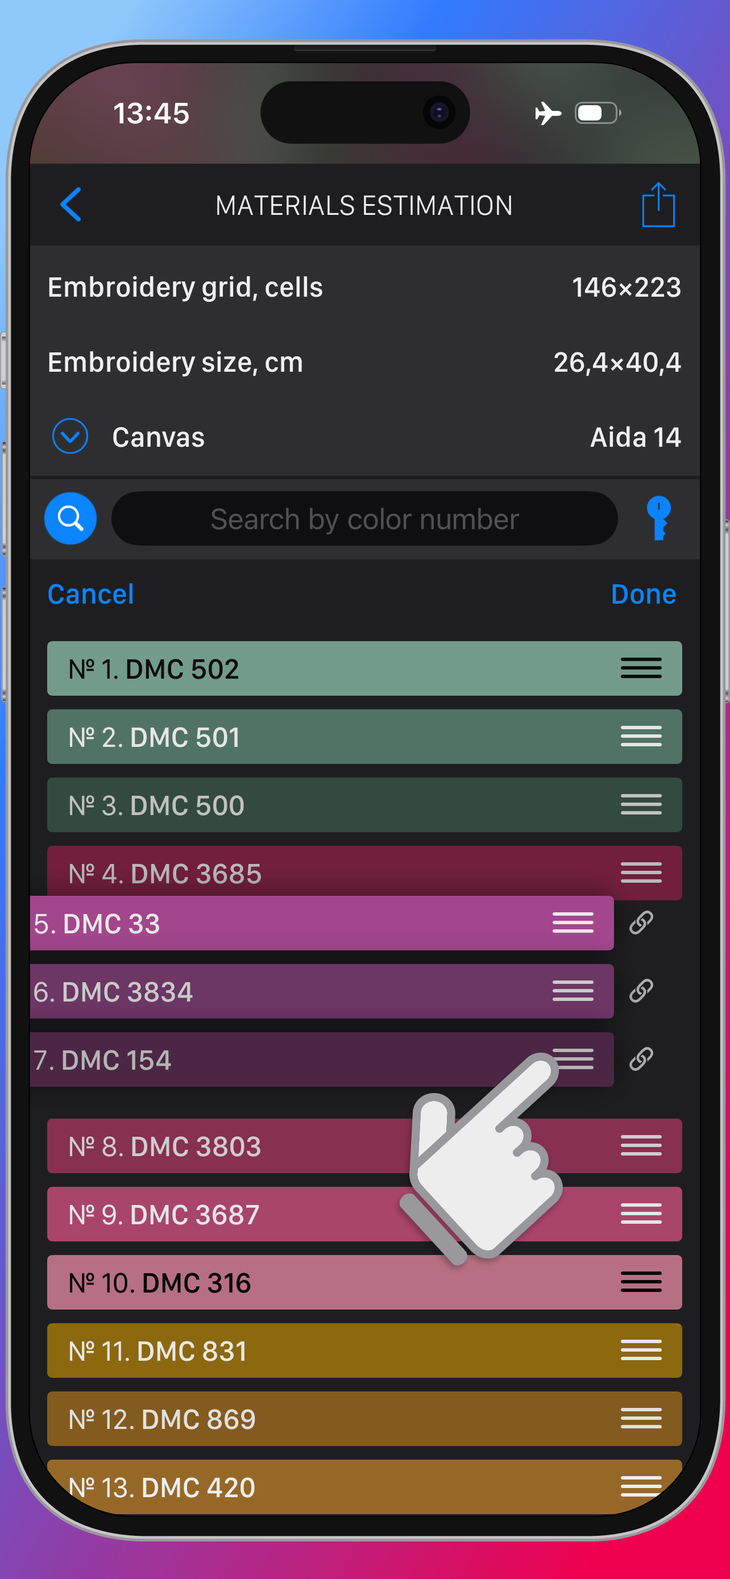Select the 5. DMC 33 color bar

coord(322,923)
